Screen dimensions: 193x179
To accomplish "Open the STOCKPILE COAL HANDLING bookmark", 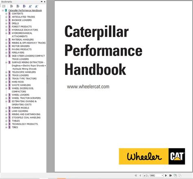I will point(26,118).
